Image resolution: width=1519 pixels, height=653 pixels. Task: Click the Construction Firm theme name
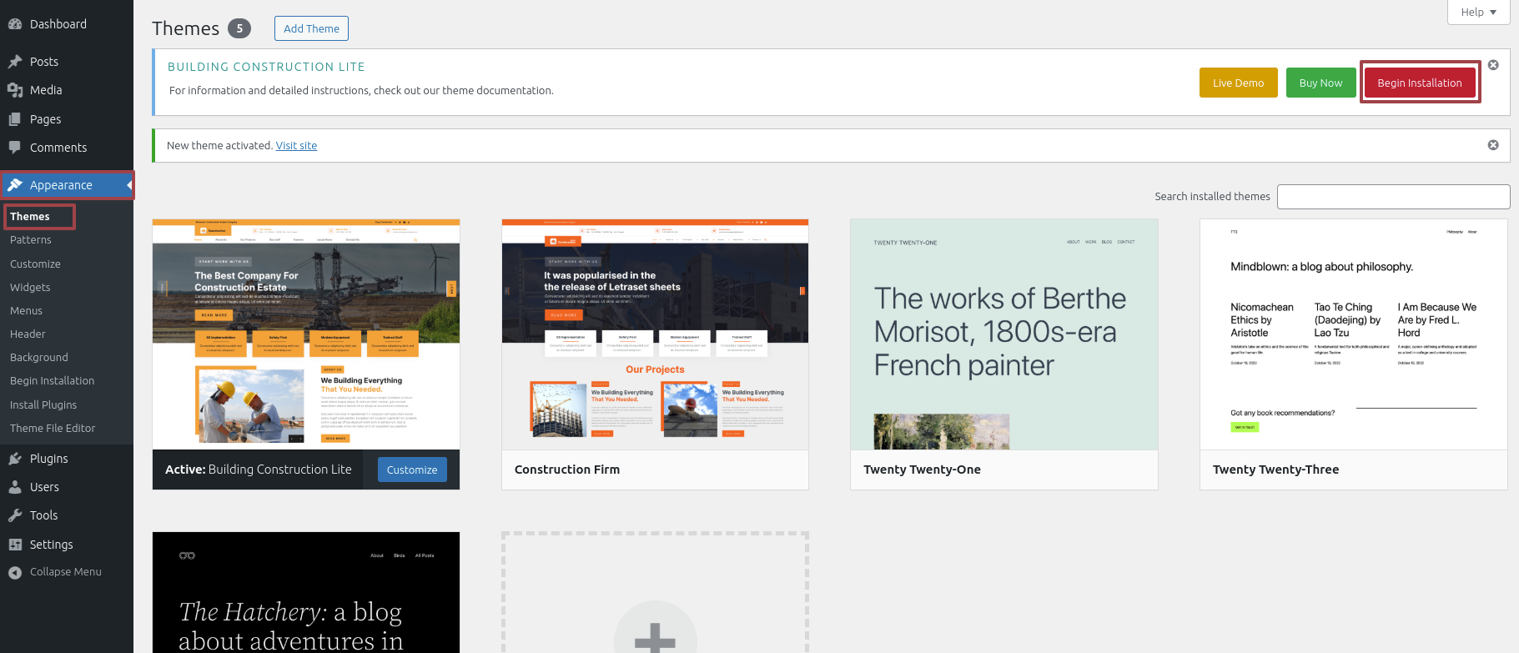click(567, 470)
